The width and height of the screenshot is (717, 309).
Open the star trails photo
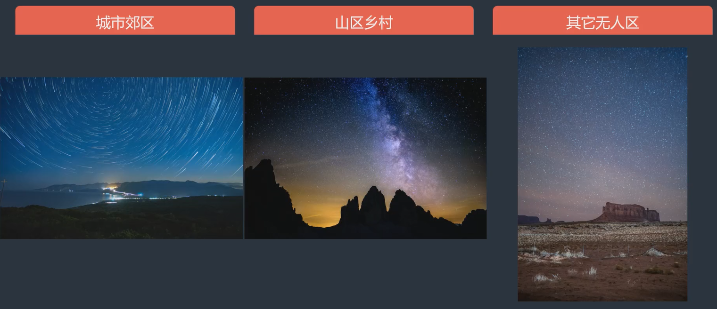click(122, 158)
